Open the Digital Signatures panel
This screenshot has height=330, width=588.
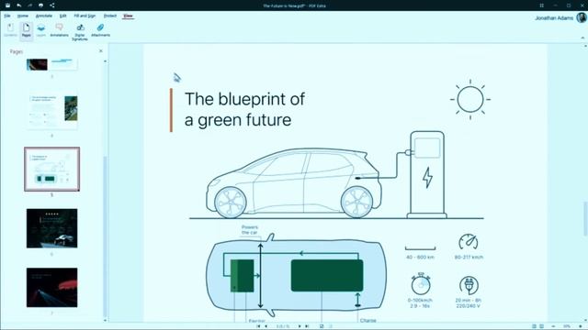pyautogui.click(x=80, y=32)
